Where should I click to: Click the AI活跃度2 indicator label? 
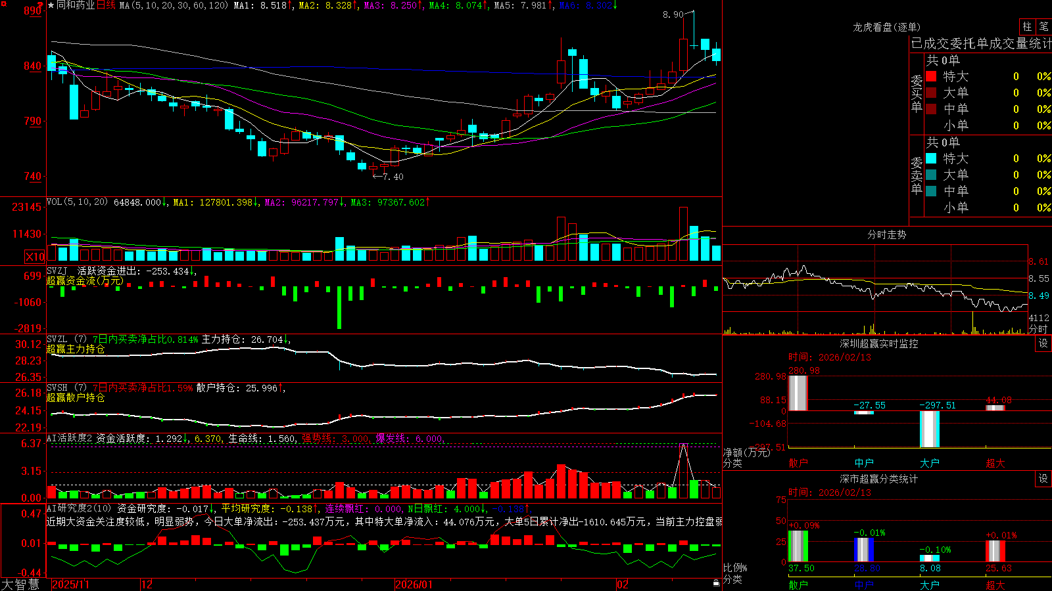[x=69, y=438]
